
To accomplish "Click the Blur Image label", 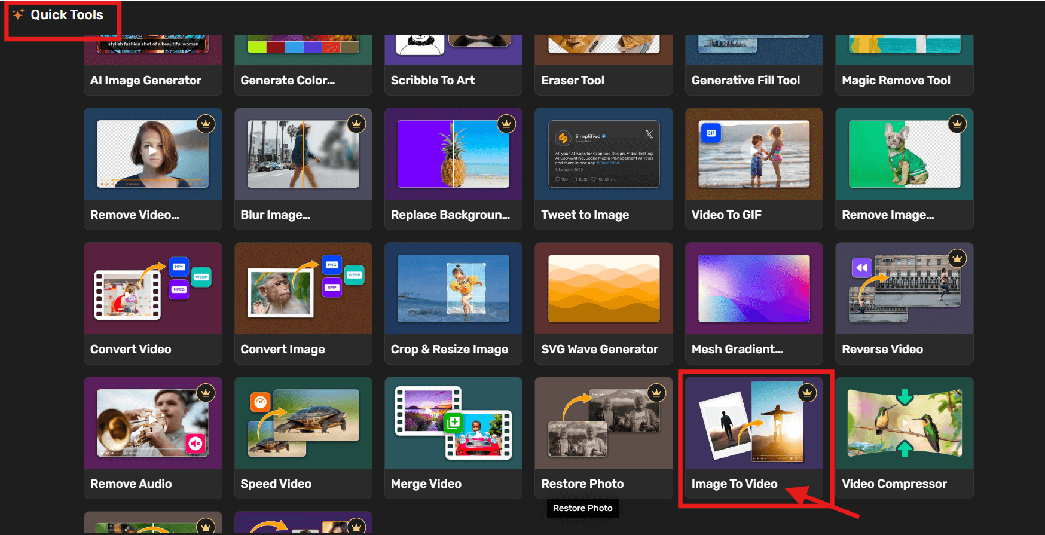I will pos(275,215).
